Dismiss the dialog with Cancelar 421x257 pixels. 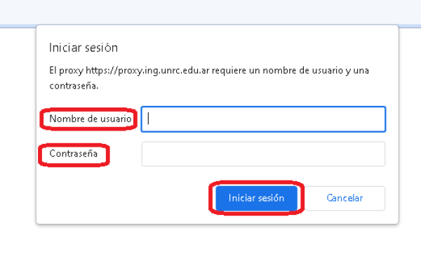[345, 198]
